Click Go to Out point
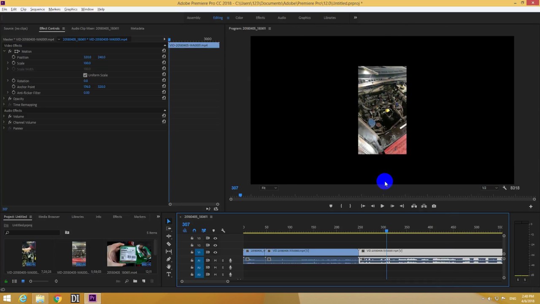This screenshot has width=540, height=304. coord(402,206)
